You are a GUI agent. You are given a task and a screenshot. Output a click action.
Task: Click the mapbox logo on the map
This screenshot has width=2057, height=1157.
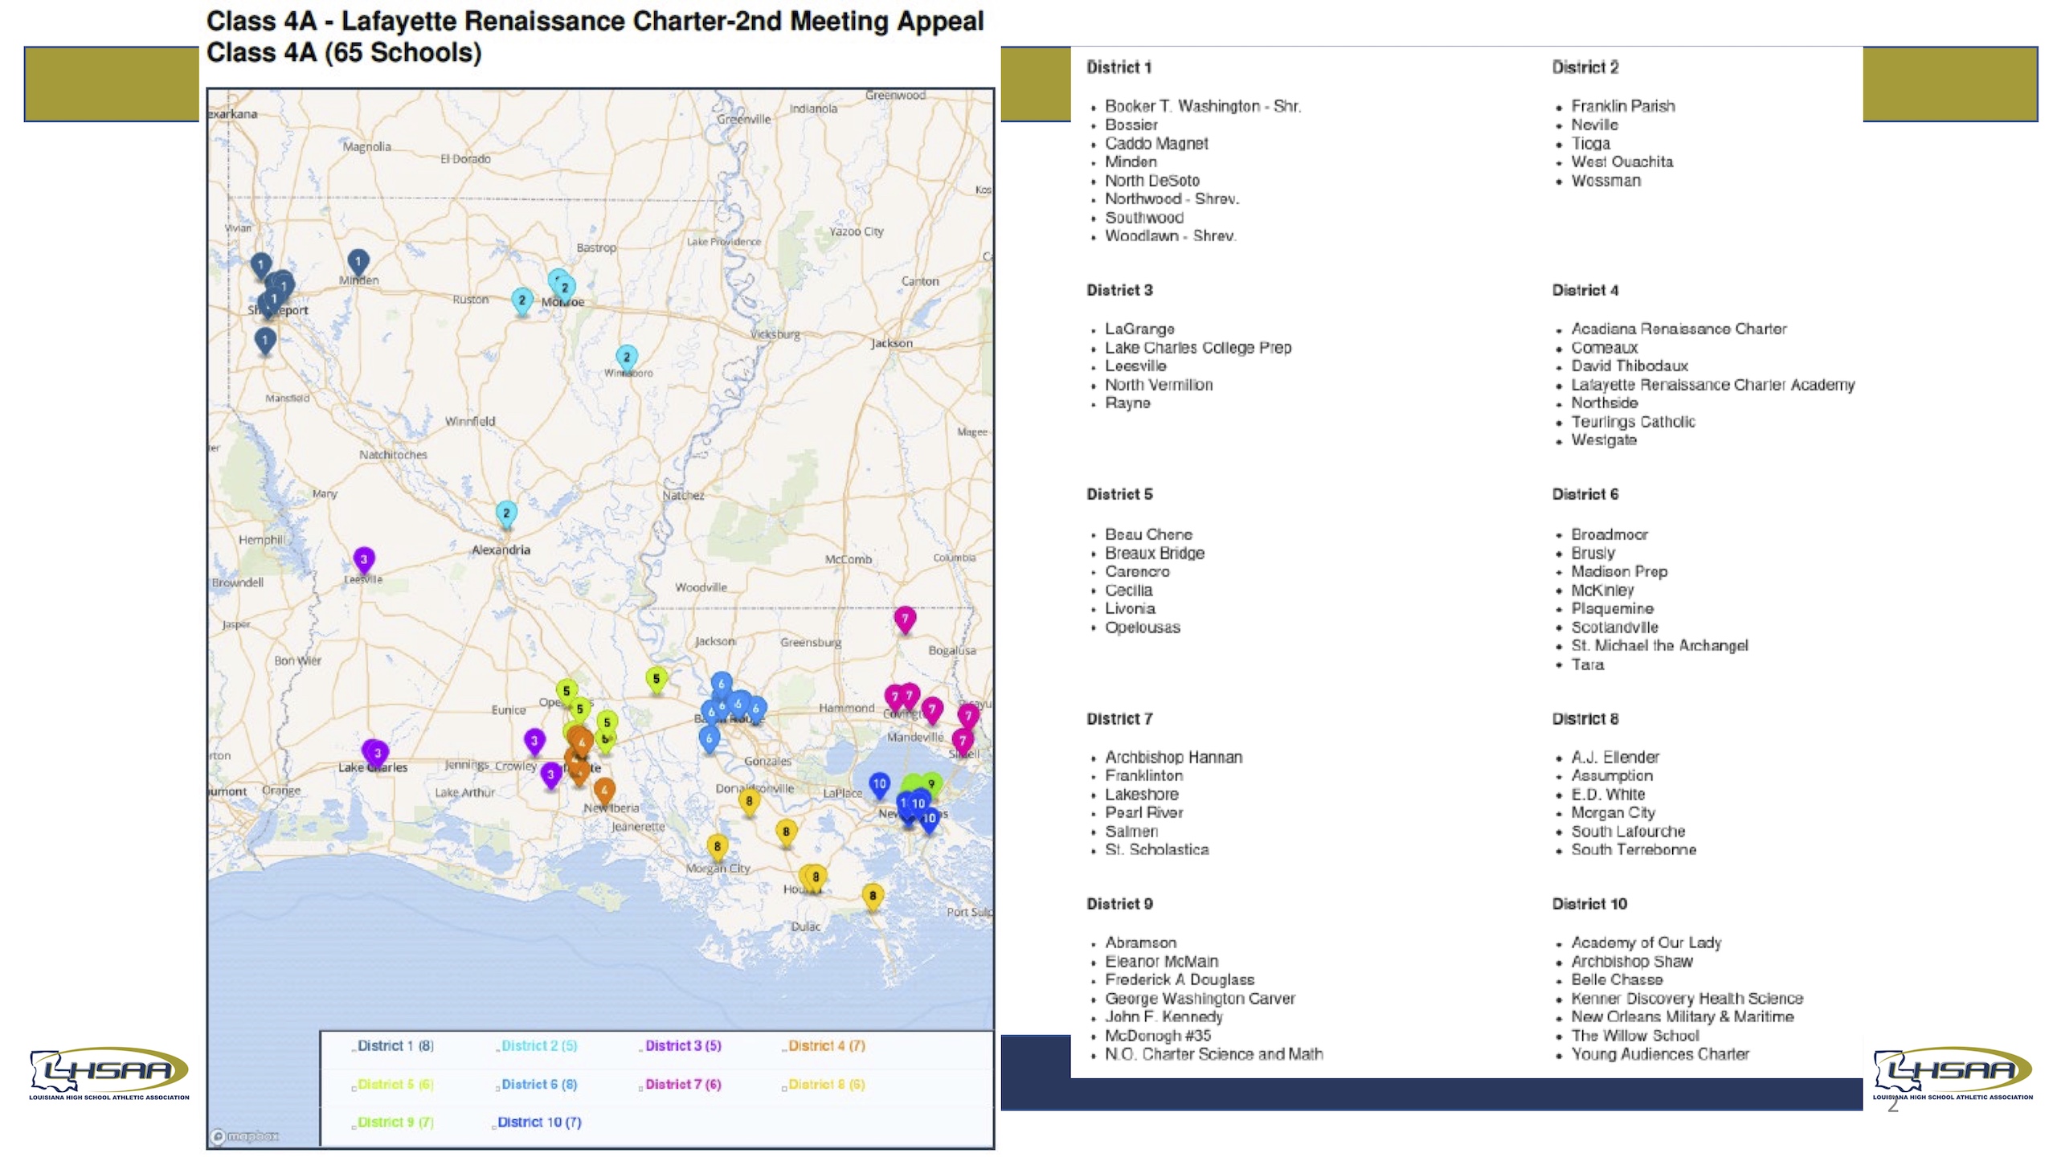[245, 1136]
